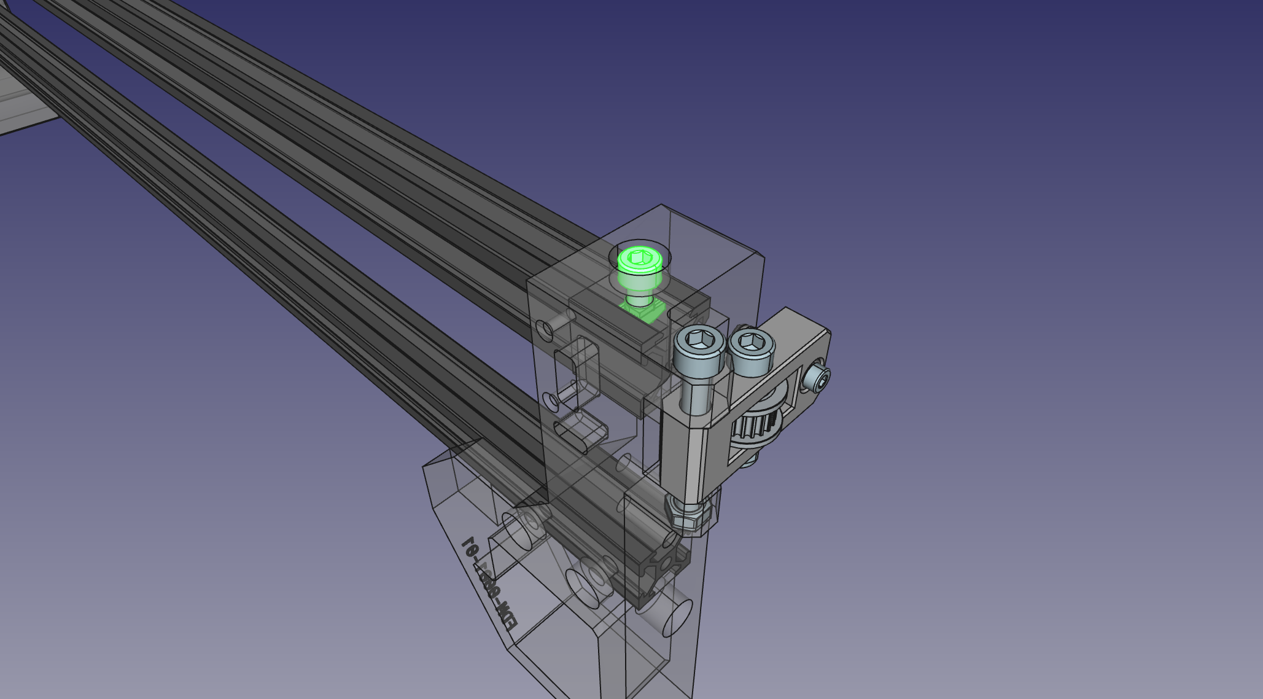Viewport: 1263px width, 699px height.
Task: Select the small round hole near the block's top-left
Action: (x=544, y=332)
